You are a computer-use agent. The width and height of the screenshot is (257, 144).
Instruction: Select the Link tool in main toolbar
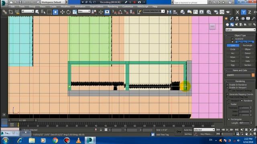pos(4,12)
